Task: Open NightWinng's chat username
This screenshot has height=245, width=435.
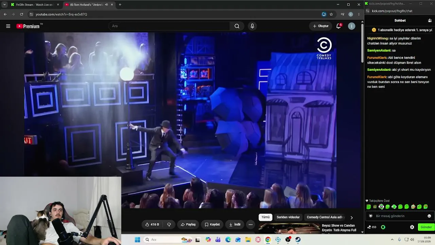Action: [x=377, y=38]
